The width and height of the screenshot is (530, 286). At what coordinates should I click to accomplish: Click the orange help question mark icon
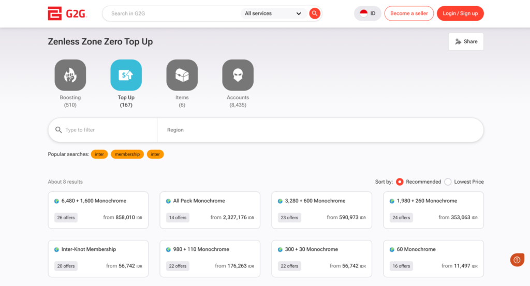517,260
